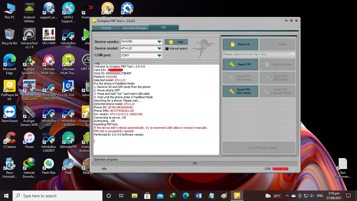This screenshot has height=201, width=357.
Task: Select the Text Document desktop file
Action: click(343, 168)
